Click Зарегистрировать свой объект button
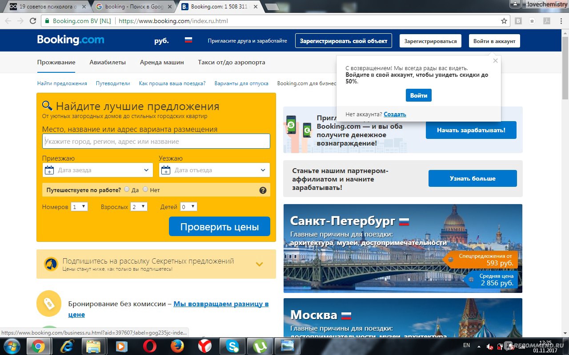The width and height of the screenshot is (569, 355). click(x=344, y=41)
